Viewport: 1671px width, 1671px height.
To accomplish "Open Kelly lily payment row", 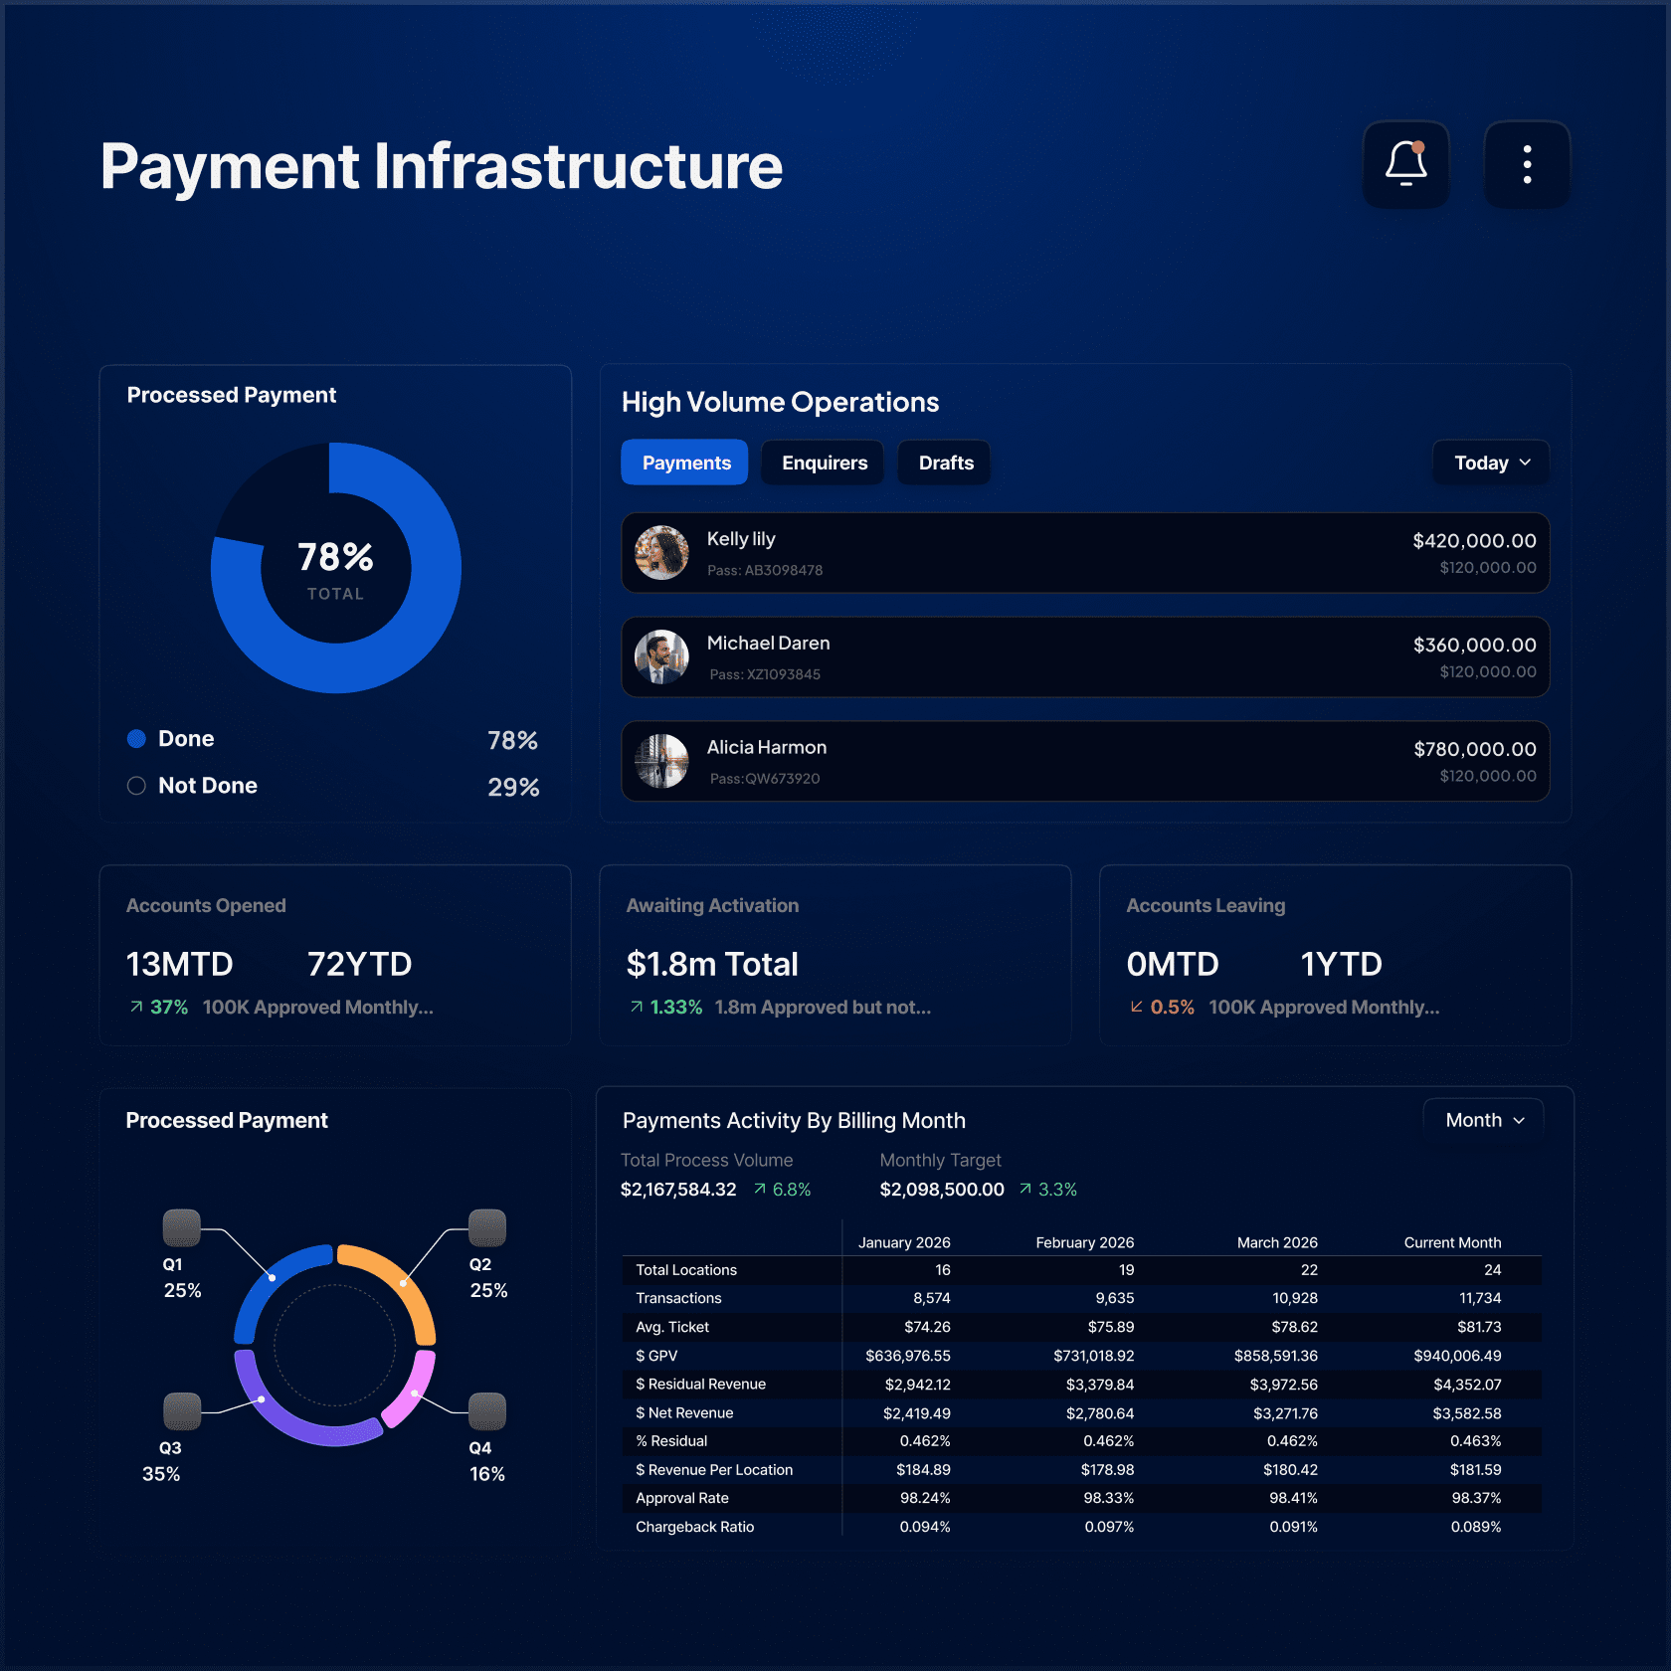I will coord(1085,553).
